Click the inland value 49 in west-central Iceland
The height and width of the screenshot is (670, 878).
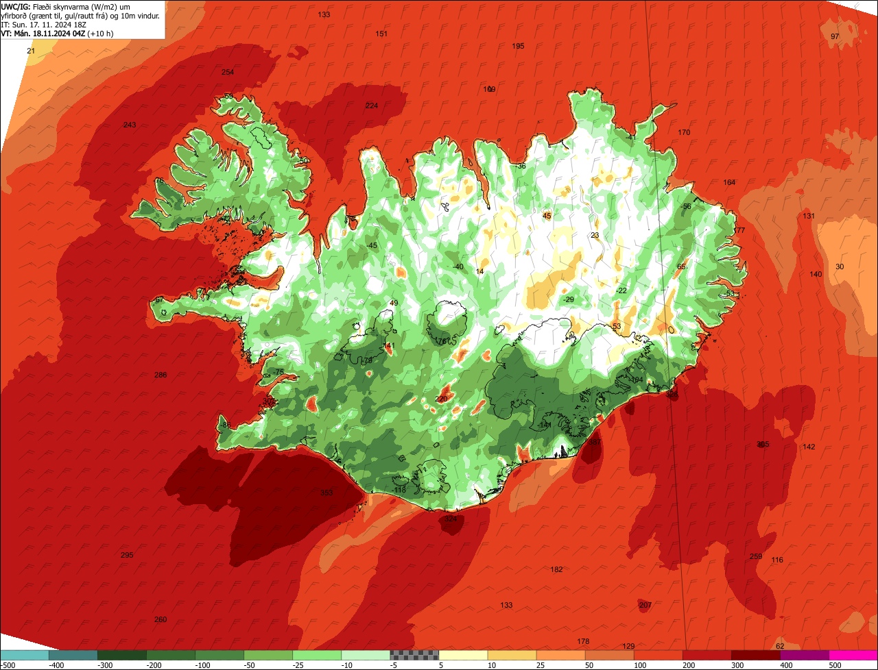394,303
